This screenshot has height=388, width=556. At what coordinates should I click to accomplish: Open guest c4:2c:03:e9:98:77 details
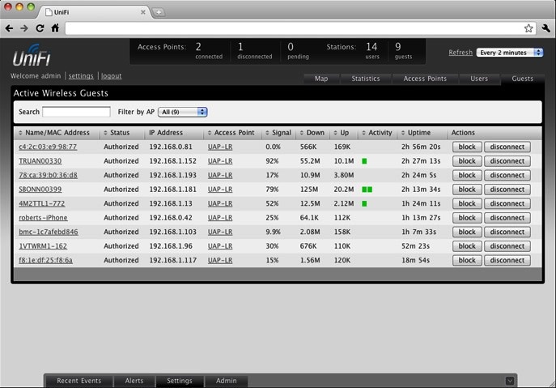coord(48,147)
